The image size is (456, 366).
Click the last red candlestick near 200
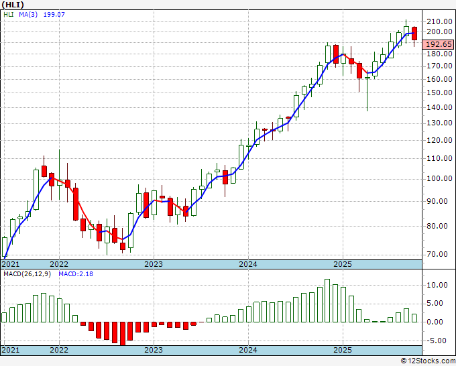point(414,34)
